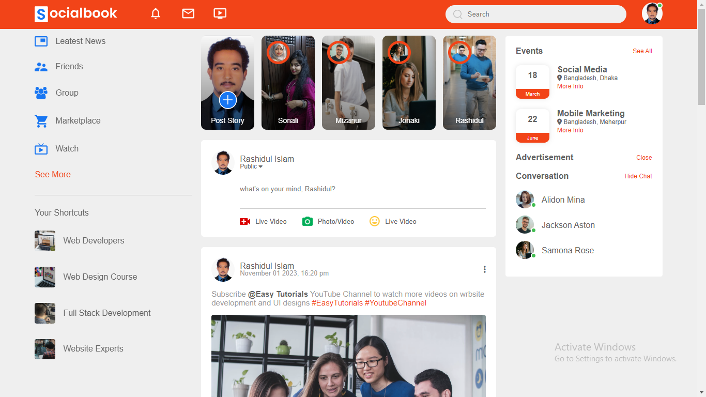Screen dimensions: 706x397
Task: Open the Public audience dropdown
Action: click(251, 166)
